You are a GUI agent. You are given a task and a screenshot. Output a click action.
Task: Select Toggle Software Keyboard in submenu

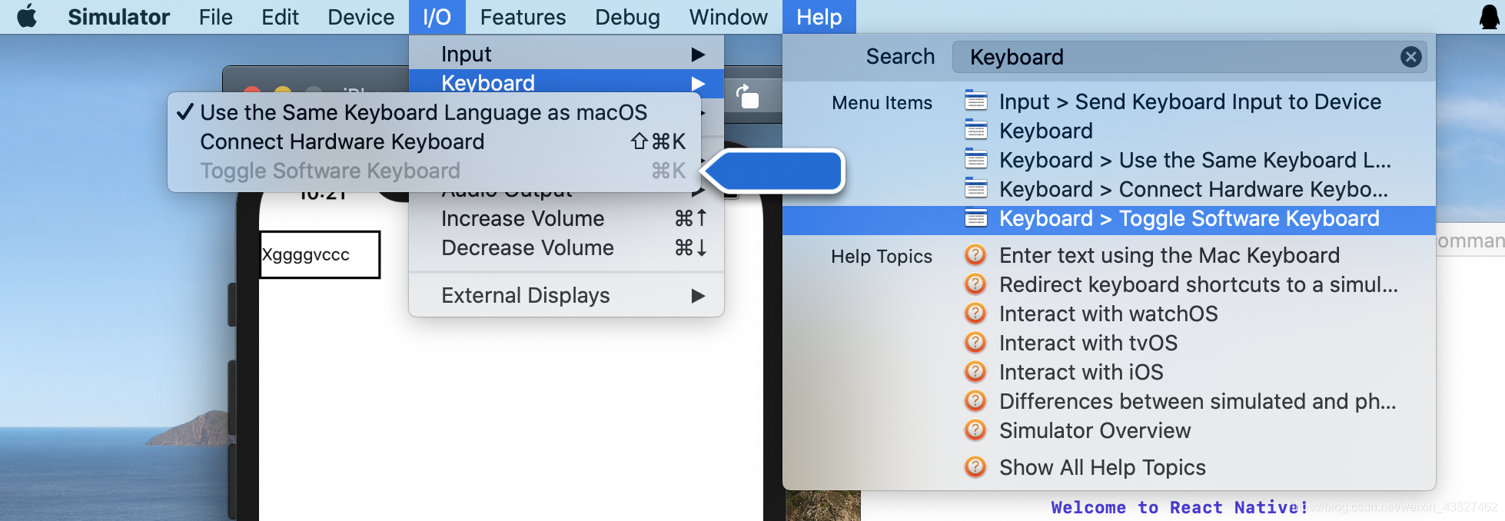pyautogui.click(x=434, y=171)
